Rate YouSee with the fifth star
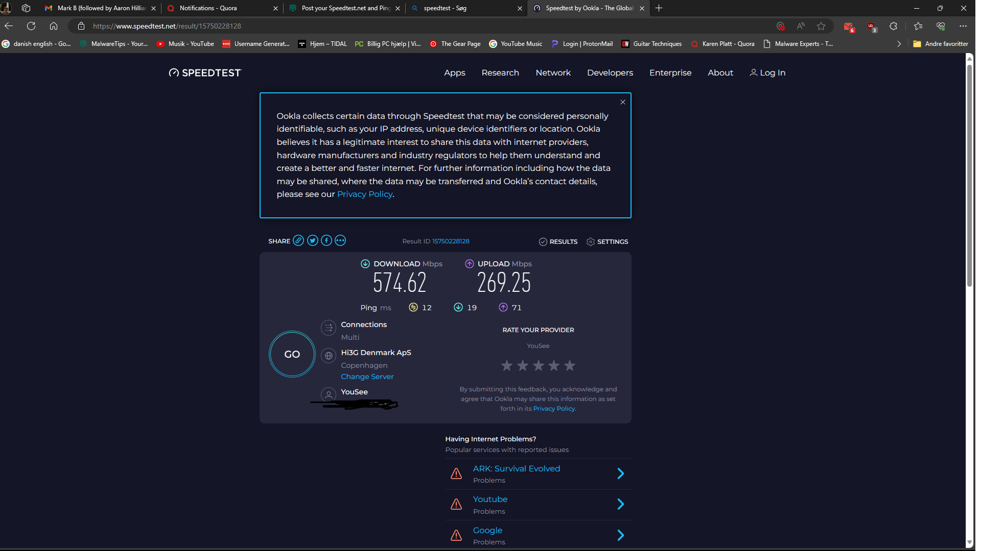The height and width of the screenshot is (551, 981). tap(570, 365)
